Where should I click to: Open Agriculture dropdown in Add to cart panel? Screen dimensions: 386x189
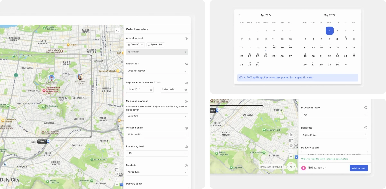(x=335, y=135)
